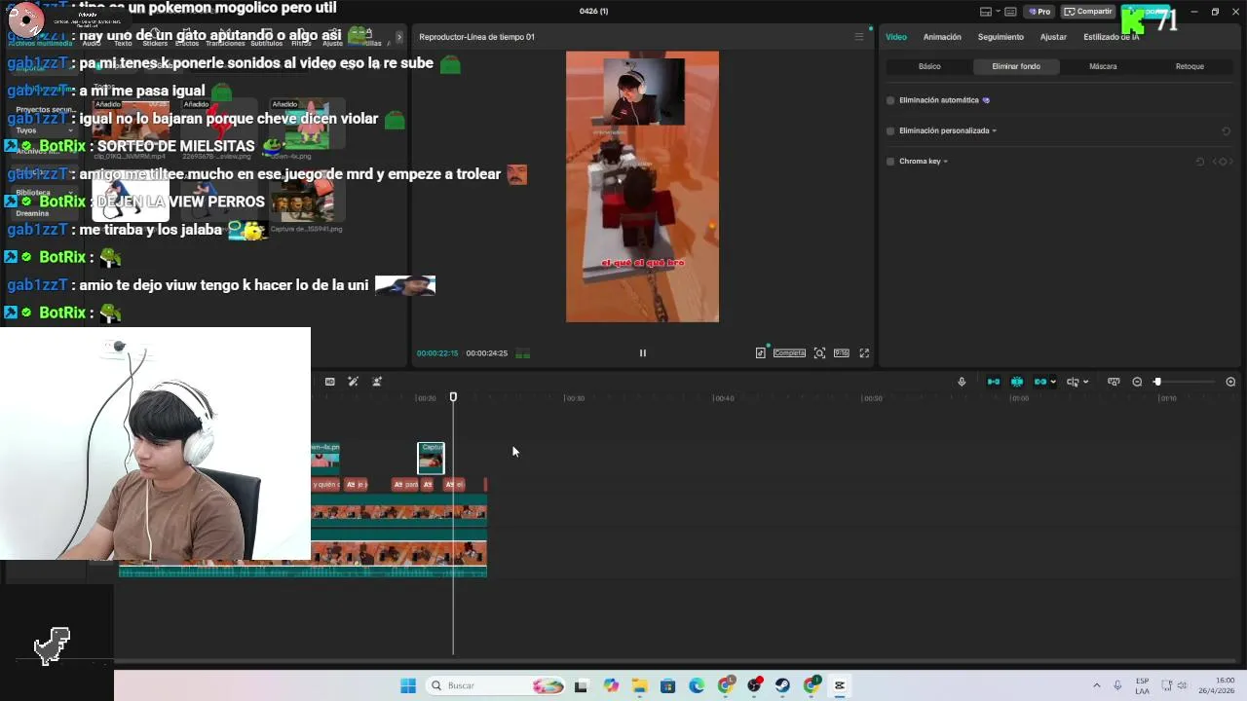Viewport: 1247px width, 701px height.
Task: Open the player panel menu icon
Action: tap(859, 37)
